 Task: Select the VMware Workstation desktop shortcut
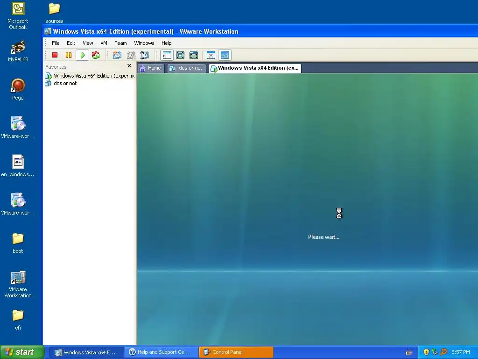click(x=18, y=285)
